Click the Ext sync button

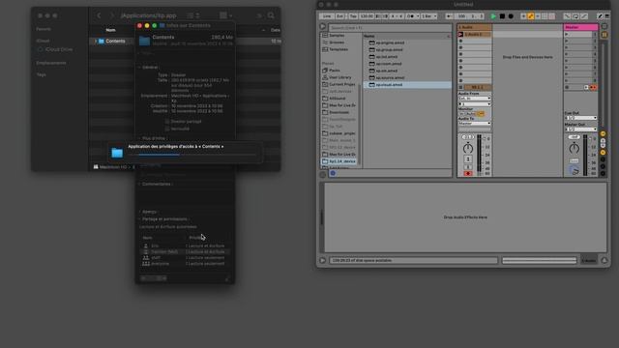pos(339,16)
